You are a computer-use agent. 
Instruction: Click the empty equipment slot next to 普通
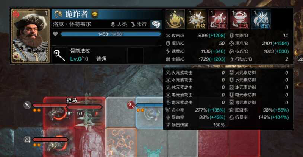(135, 56)
